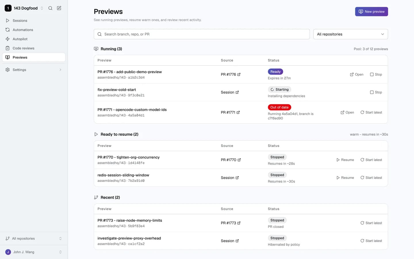The image size is (414, 259).
Task: Open the PR #1776 preview
Action: pyautogui.click(x=356, y=74)
